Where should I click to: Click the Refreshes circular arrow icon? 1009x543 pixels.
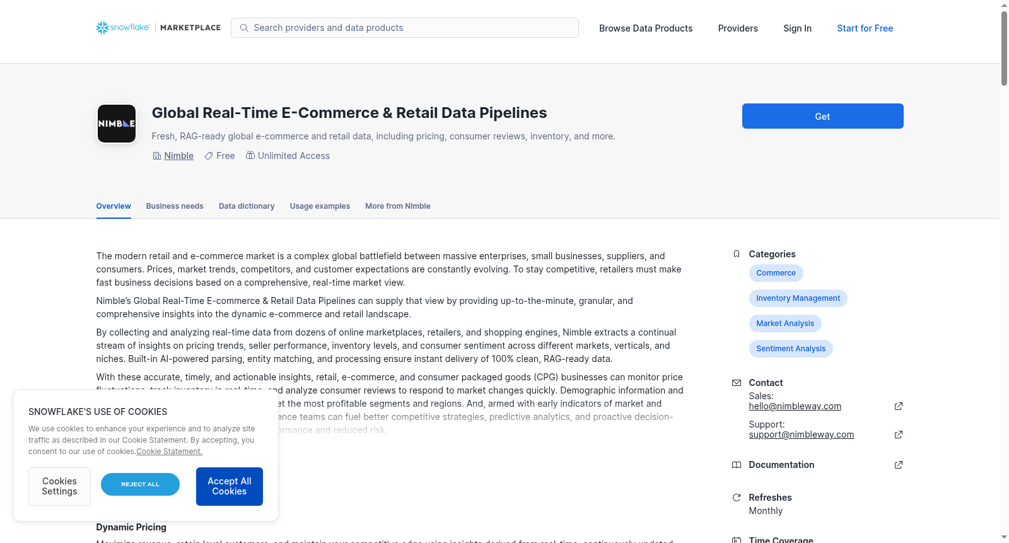(x=737, y=498)
